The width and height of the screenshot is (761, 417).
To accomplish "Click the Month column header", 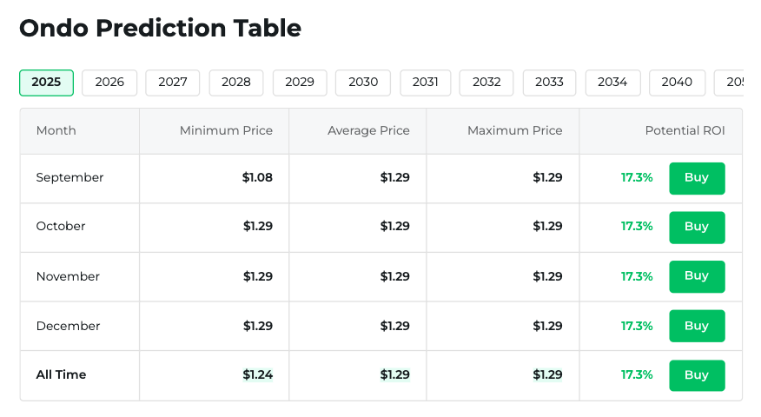I will (56, 131).
